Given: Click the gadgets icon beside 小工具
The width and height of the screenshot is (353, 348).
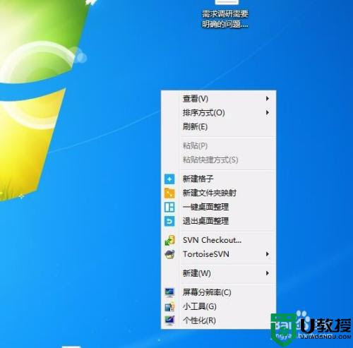Looking at the screenshot, I should (x=169, y=306).
